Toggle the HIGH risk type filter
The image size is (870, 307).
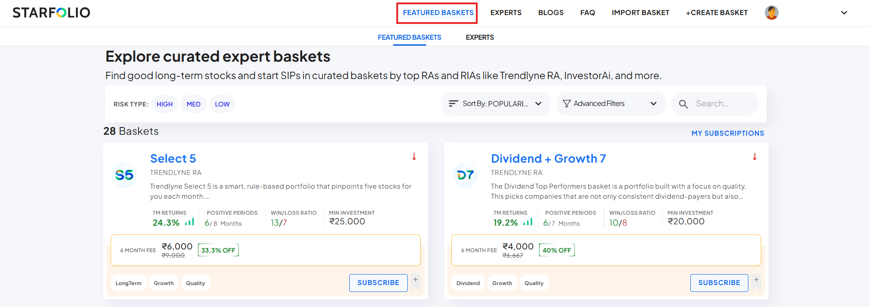165,104
